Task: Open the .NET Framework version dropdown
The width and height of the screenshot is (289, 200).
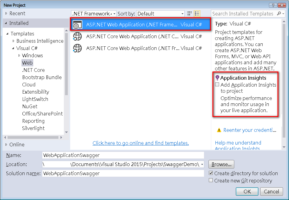Action: 114,14
